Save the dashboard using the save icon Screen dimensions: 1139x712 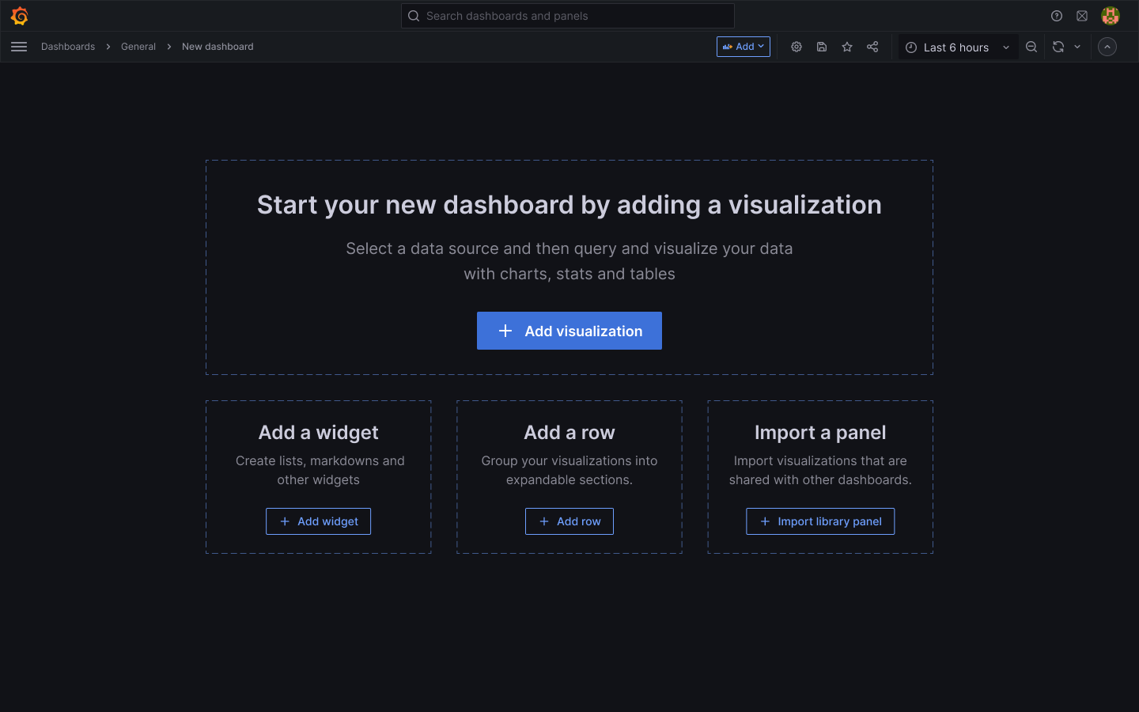tap(822, 47)
